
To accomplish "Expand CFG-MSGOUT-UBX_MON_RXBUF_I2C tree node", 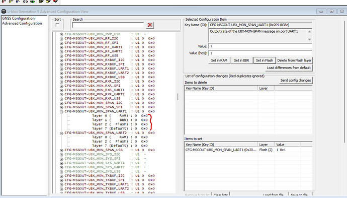I will pyautogui.click(x=61, y=60).
